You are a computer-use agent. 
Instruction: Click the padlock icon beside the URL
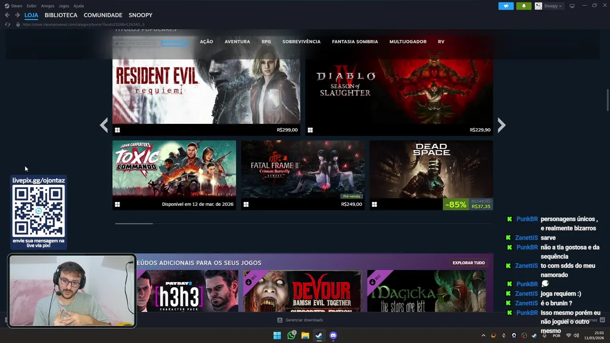(x=18, y=24)
